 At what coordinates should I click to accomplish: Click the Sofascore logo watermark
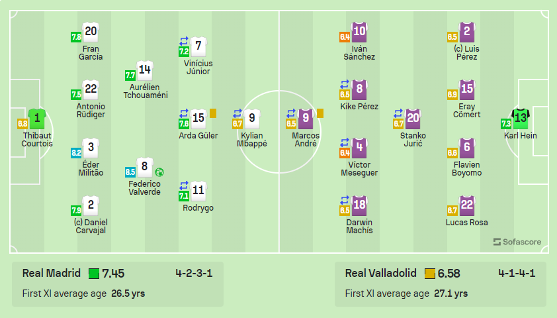(x=517, y=242)
